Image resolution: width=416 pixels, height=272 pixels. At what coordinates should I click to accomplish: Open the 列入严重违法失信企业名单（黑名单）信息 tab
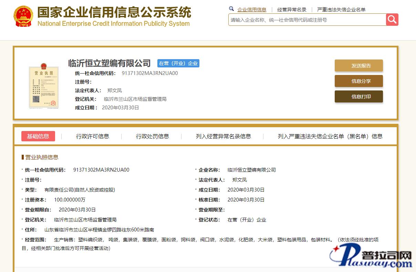point(330,136)
